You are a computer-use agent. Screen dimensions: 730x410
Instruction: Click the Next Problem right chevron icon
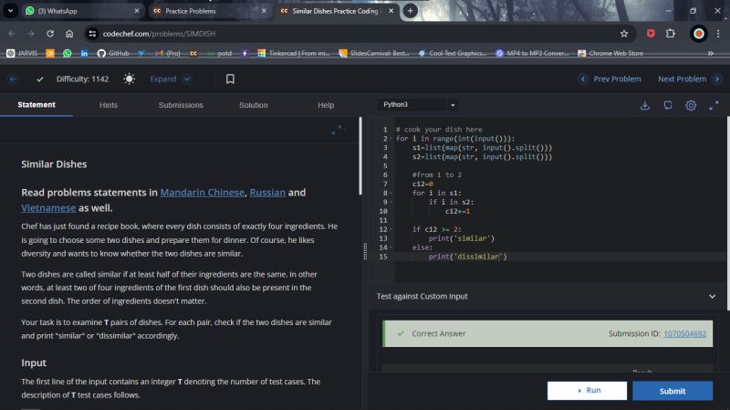(717, 79)
